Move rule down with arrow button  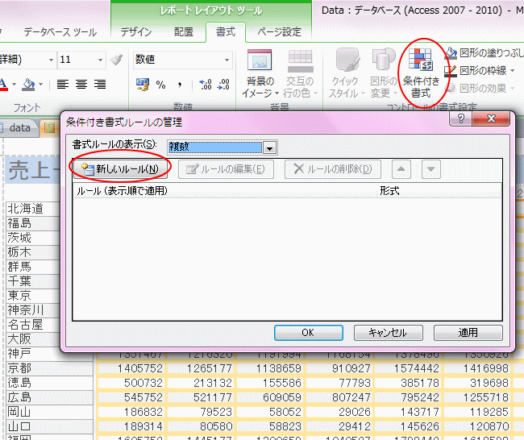point(431,169)
